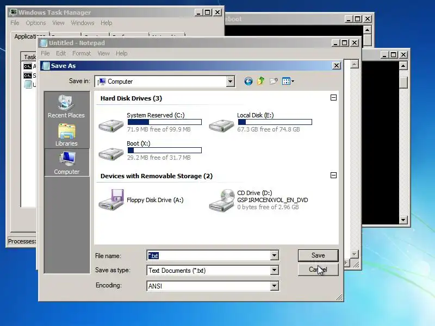Viewport: 435px width, 326px height.
Task: Select second command prompt task icon in Task Manager
Action: coord(28,76)
